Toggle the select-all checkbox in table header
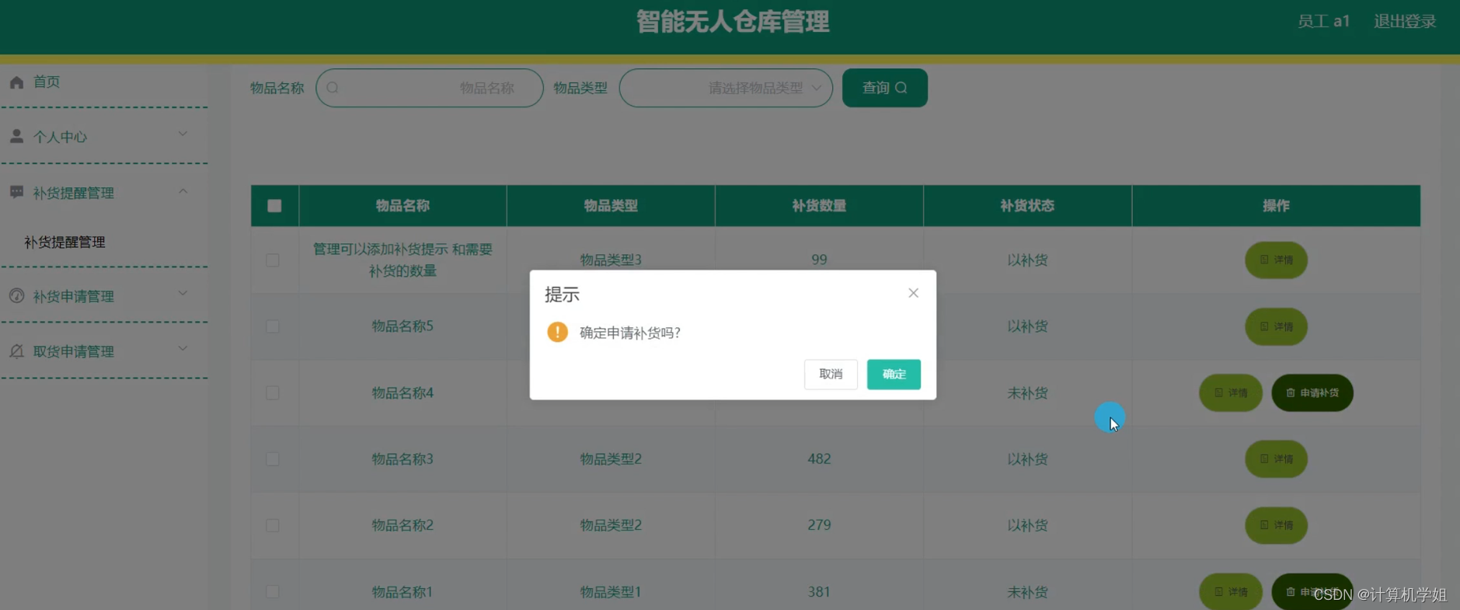 pyautogui.click(x=274, y=206)
